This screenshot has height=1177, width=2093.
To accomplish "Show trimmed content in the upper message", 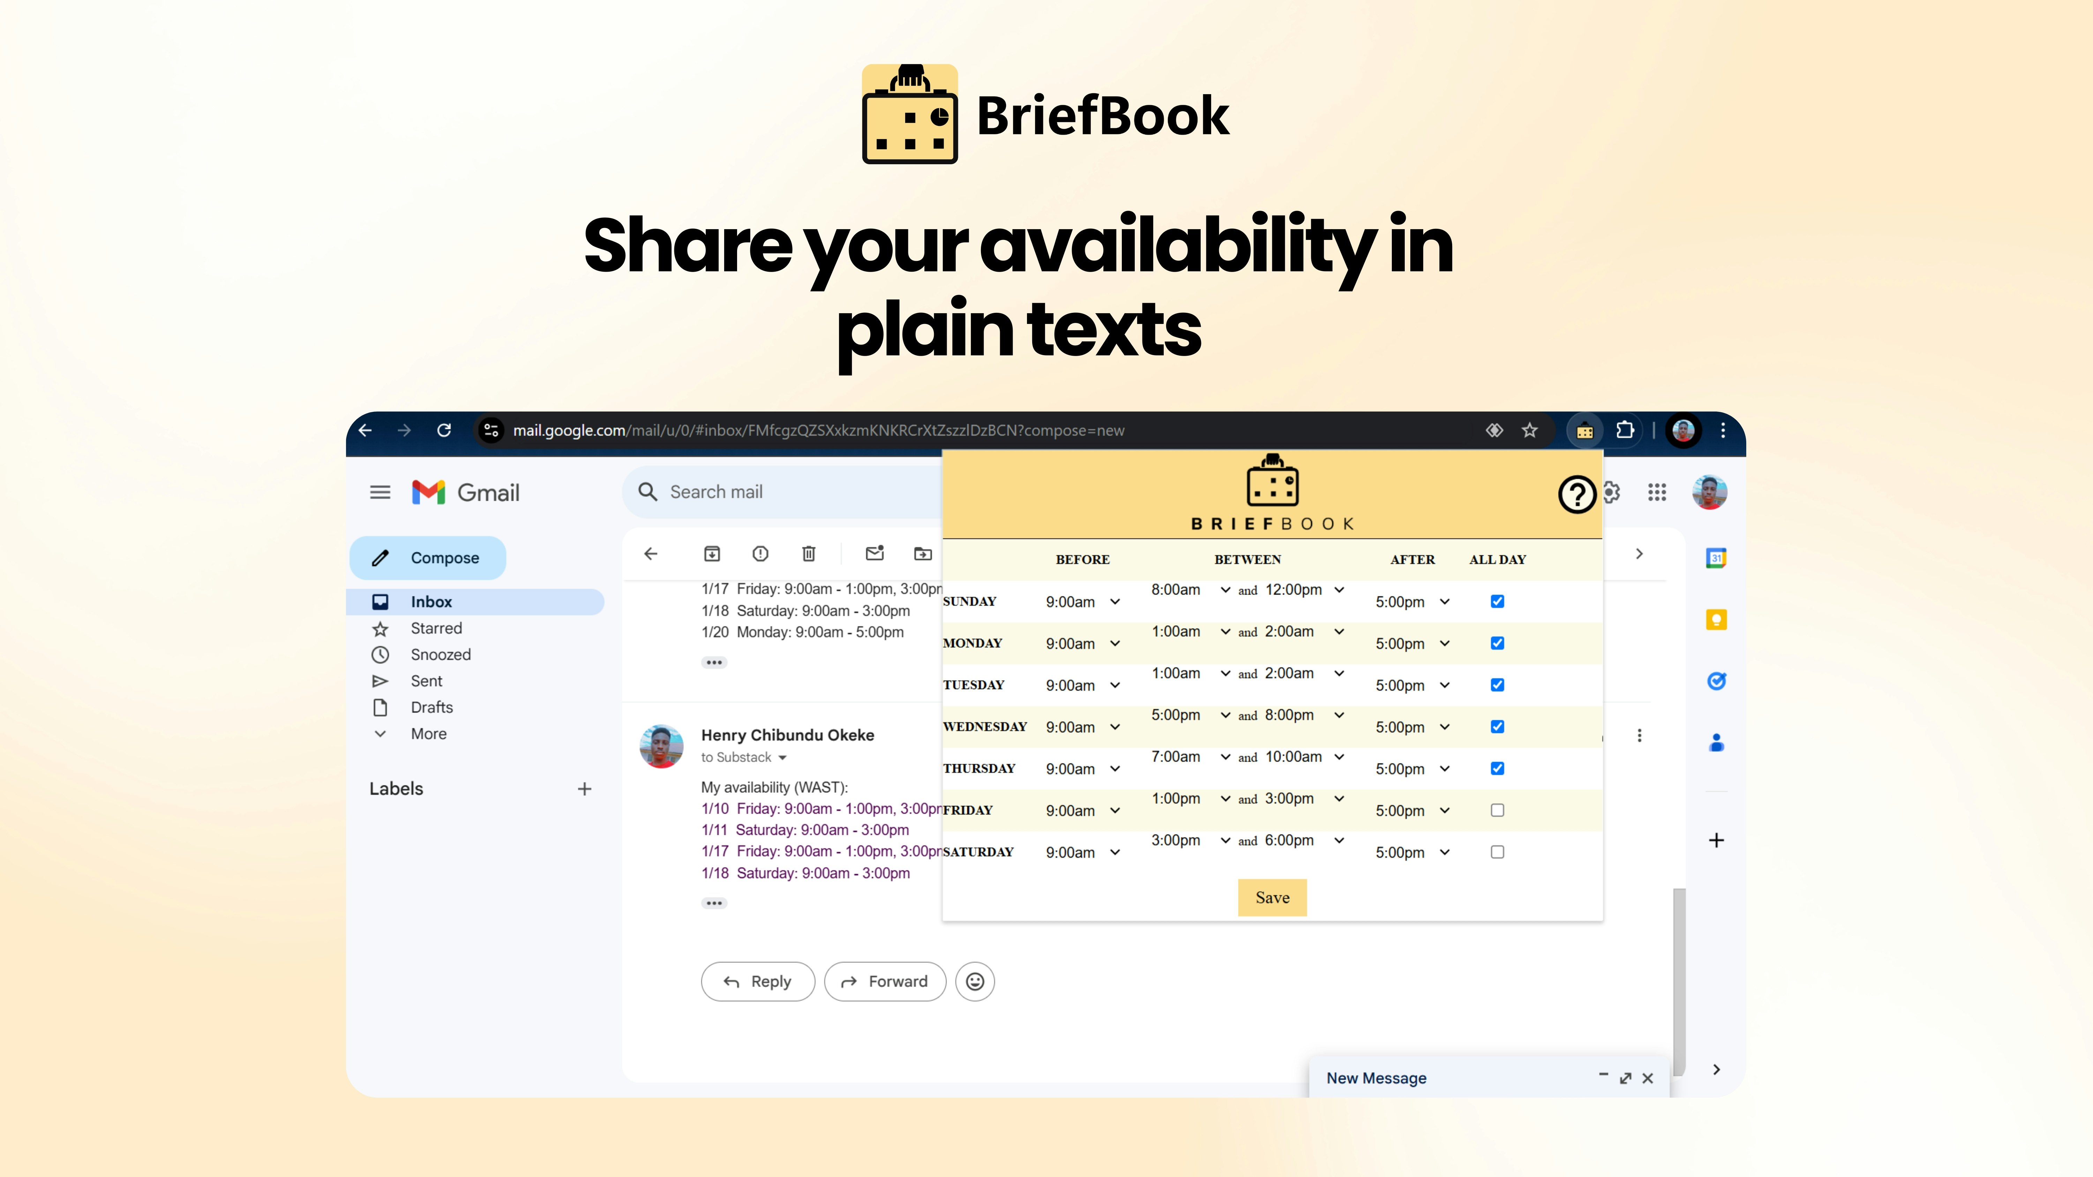I will (x=714, y=663).
